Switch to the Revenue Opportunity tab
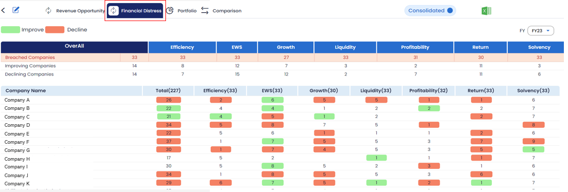Image resolution: width=568 pixels, height=192 pixels. pyautogui.click(x=80, y=11)
